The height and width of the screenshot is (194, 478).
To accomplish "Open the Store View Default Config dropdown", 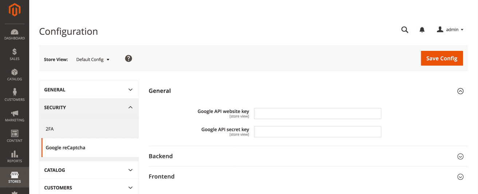I will [x=93, y=60].
